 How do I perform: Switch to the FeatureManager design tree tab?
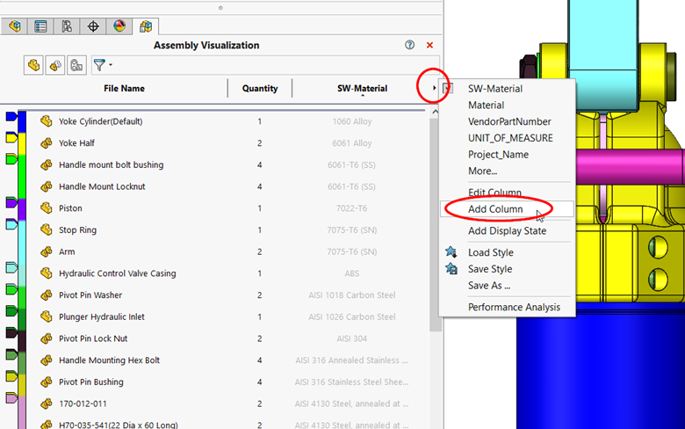[x=14, y=26]
